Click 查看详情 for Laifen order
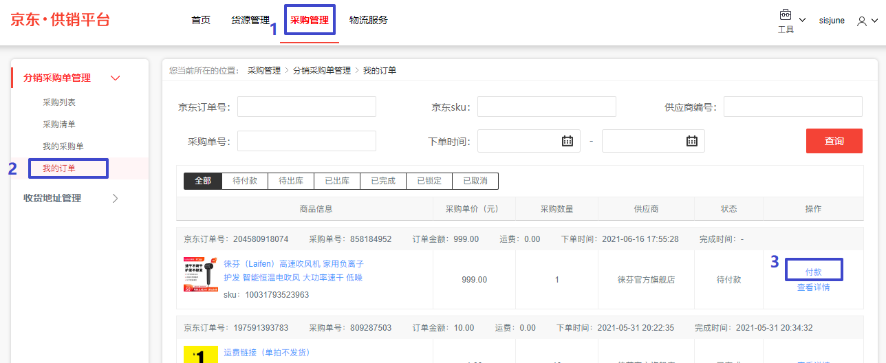Screen dimensions: 886x363 click(x=814, y=287)
